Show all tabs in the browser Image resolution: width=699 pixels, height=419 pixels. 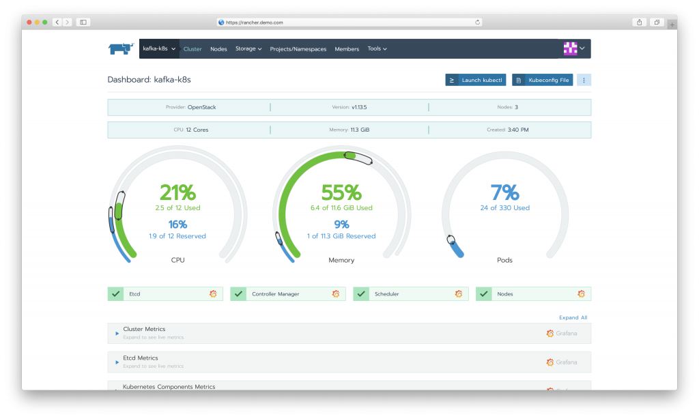(x=657, y=23)
